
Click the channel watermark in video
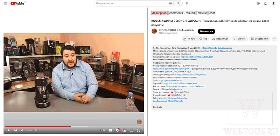pyautogui.click(x=139, y=122)
